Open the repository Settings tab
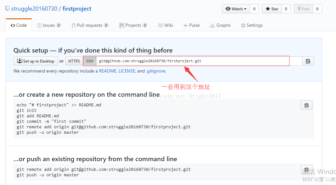Viewport: 336px width, 185px height. [252, 25]
